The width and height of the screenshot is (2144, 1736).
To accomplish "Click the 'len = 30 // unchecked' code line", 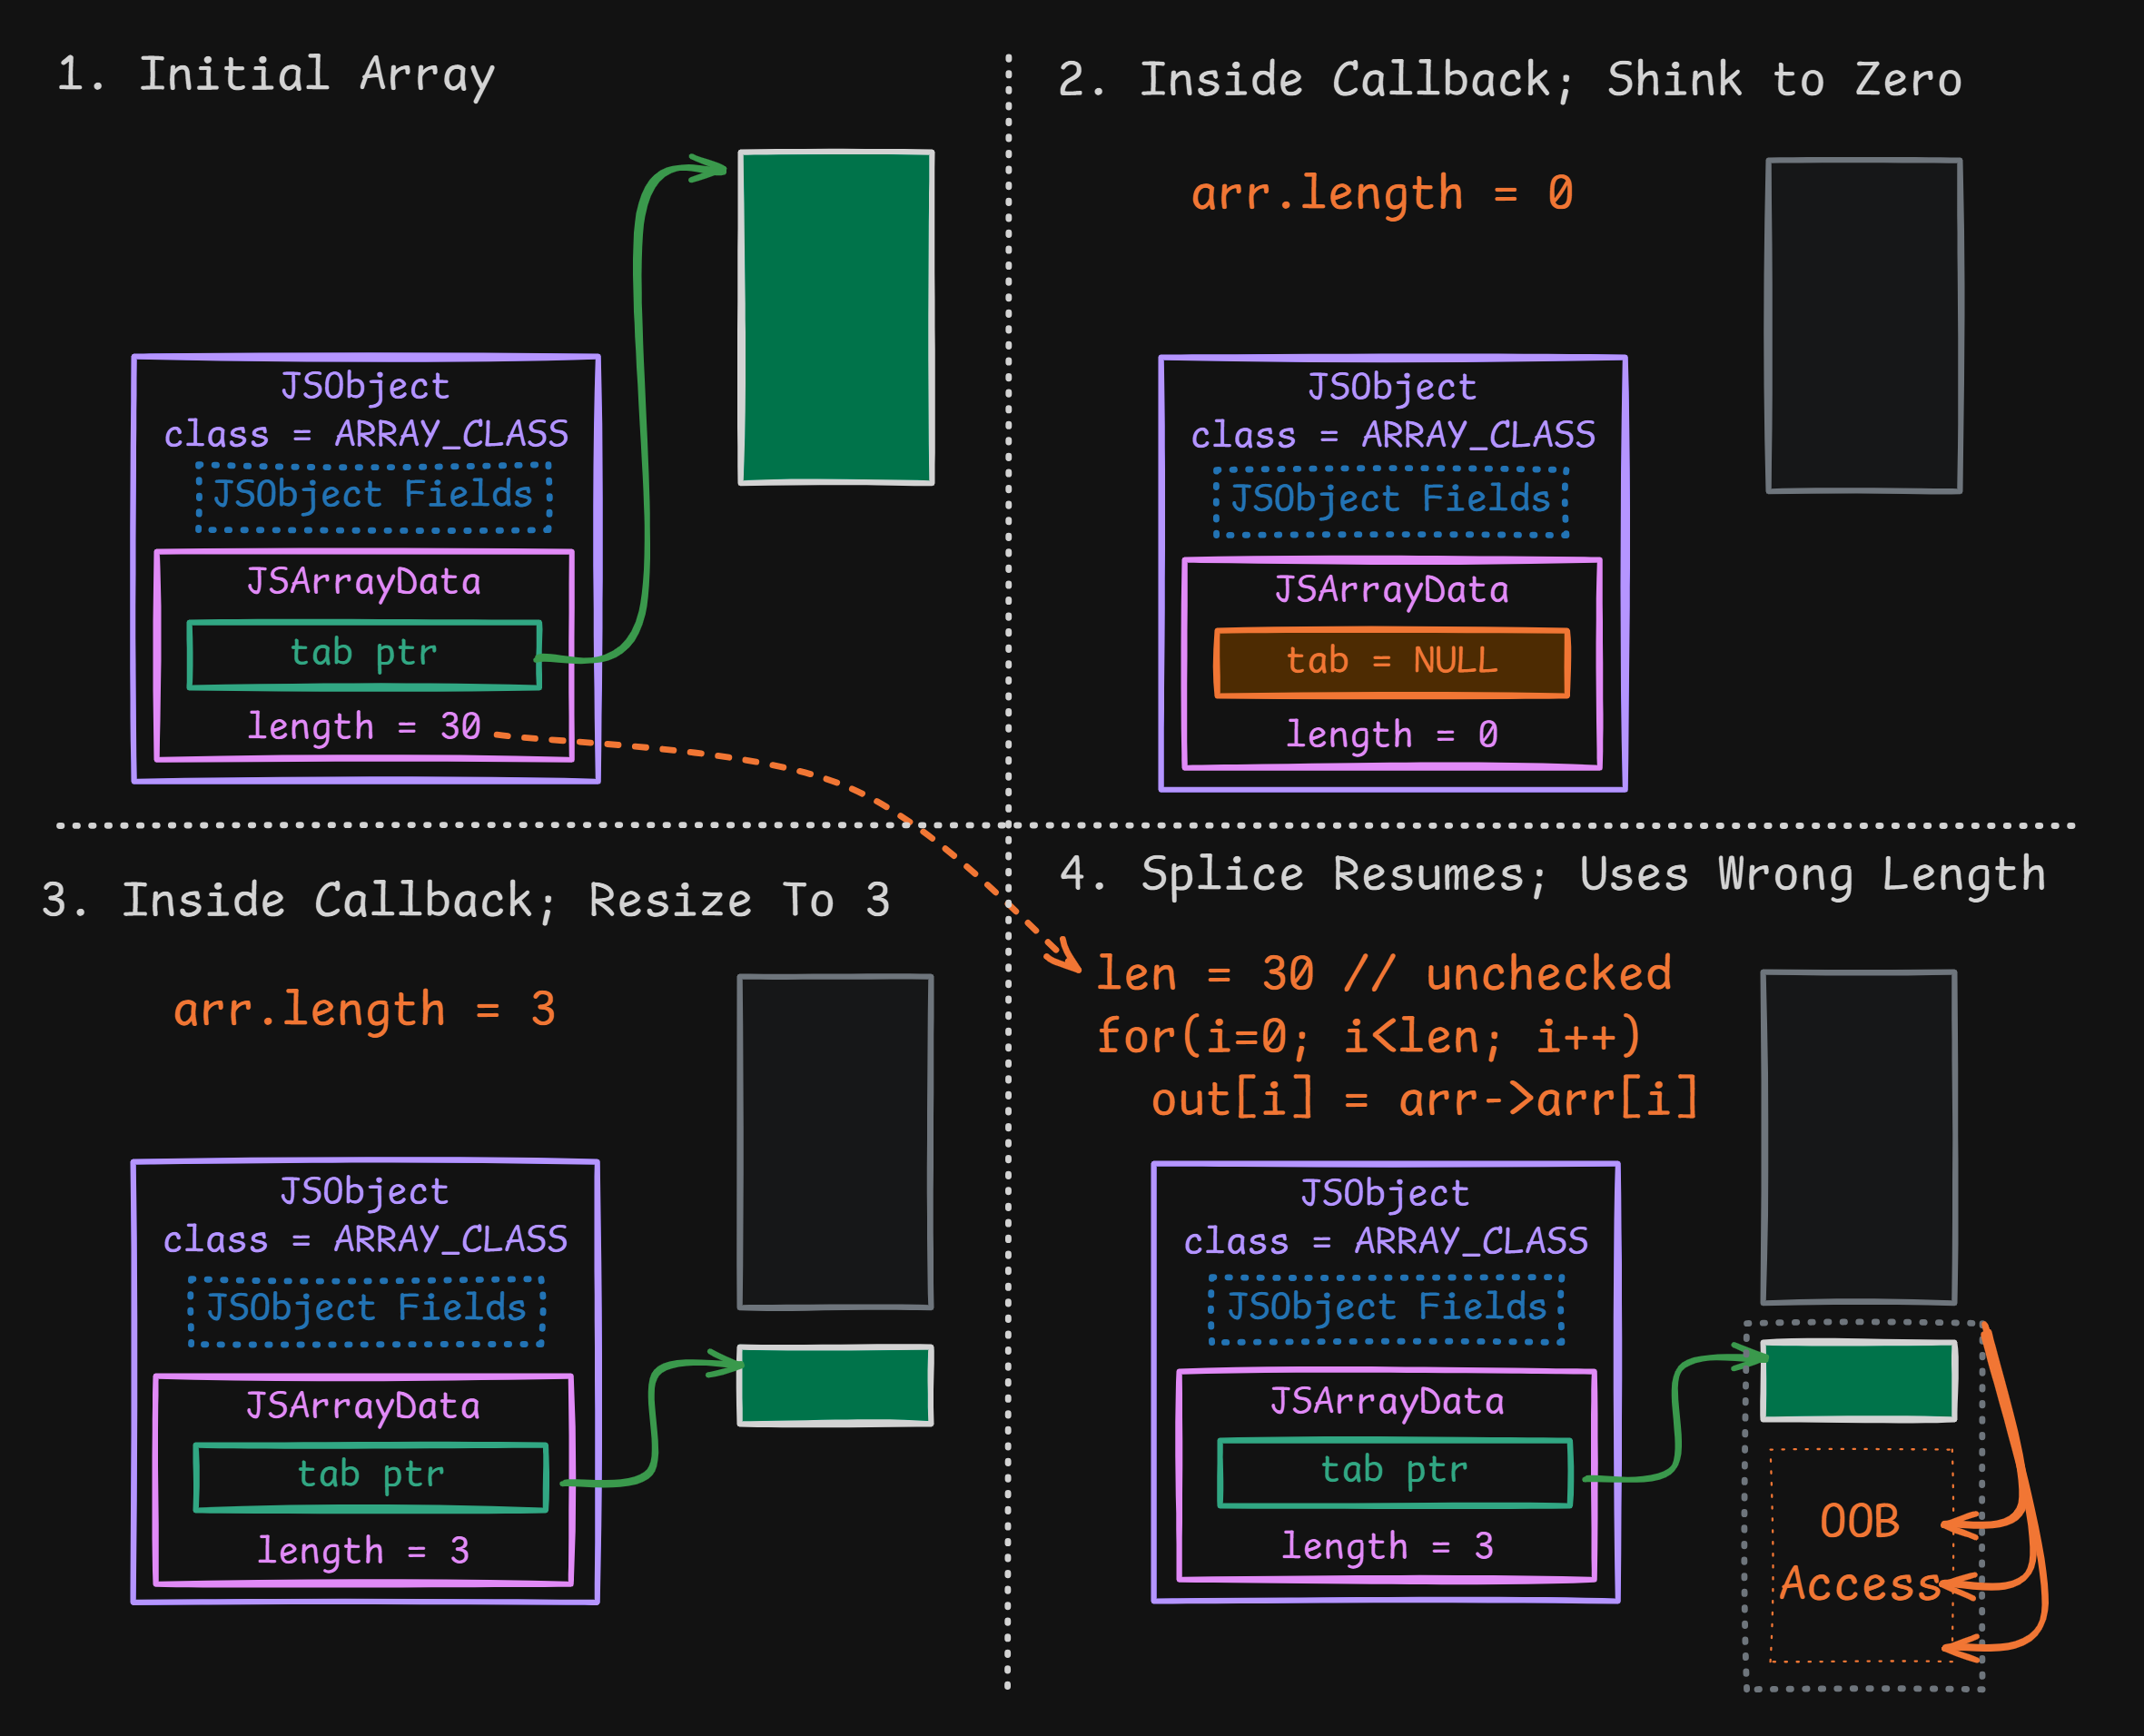I will tap(1383, 974).
